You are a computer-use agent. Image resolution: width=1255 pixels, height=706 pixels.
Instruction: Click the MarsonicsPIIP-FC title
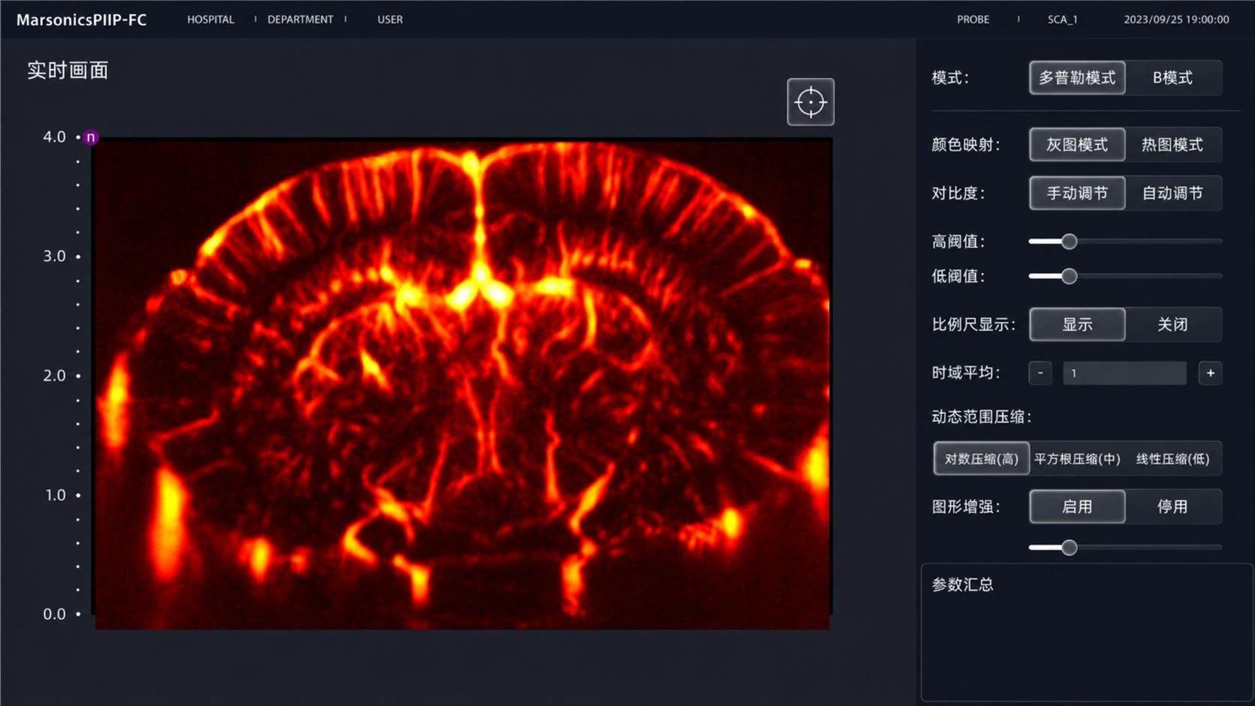[82, 20]
